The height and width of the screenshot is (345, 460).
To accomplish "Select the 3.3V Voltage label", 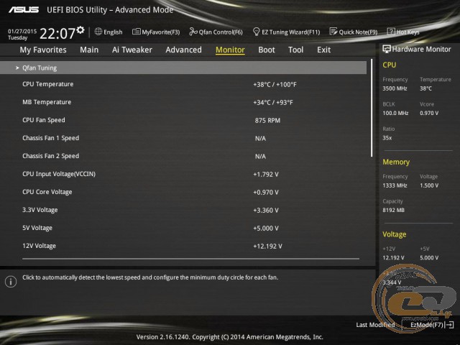I will (x=40, y=210).
